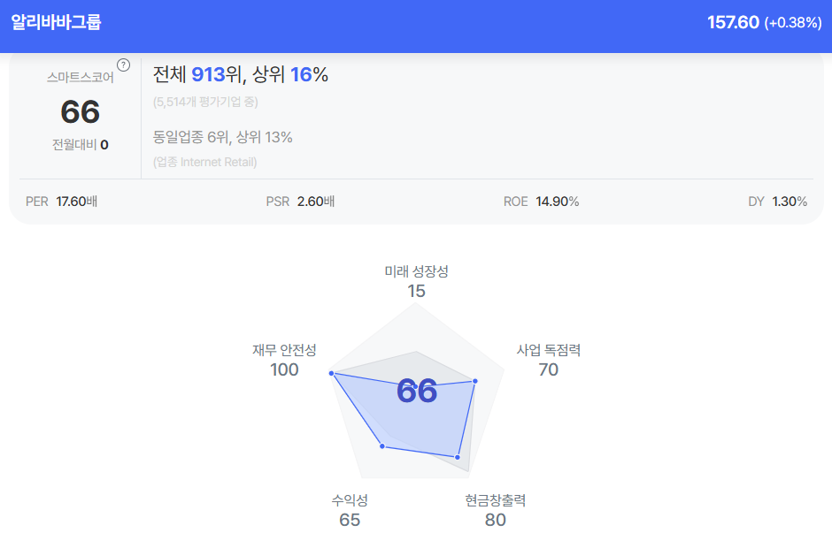Image resolution: width=832 pixels, height=548 pixels.
Task: Select the 미래 성장성 radar label
Action: [416, 271]
